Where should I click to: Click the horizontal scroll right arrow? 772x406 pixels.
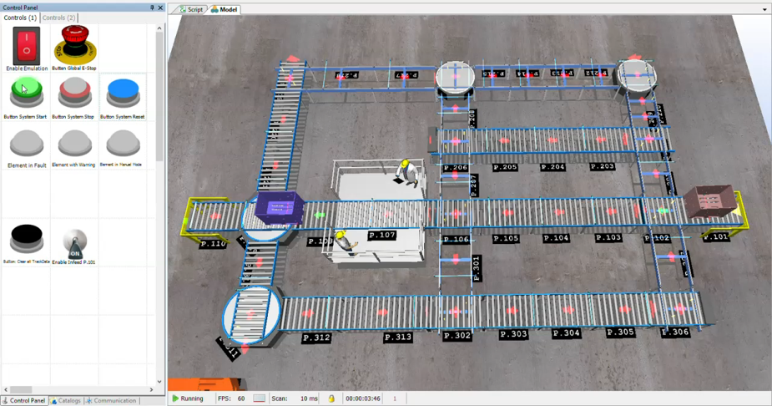click(x=151, y=390)
